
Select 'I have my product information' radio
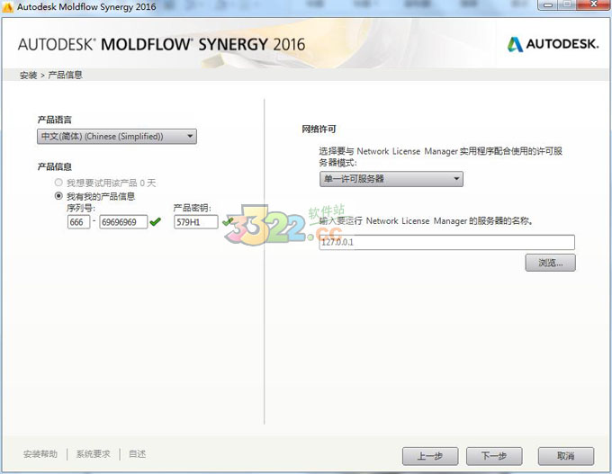pyautogui.click(x=58, y=196)
